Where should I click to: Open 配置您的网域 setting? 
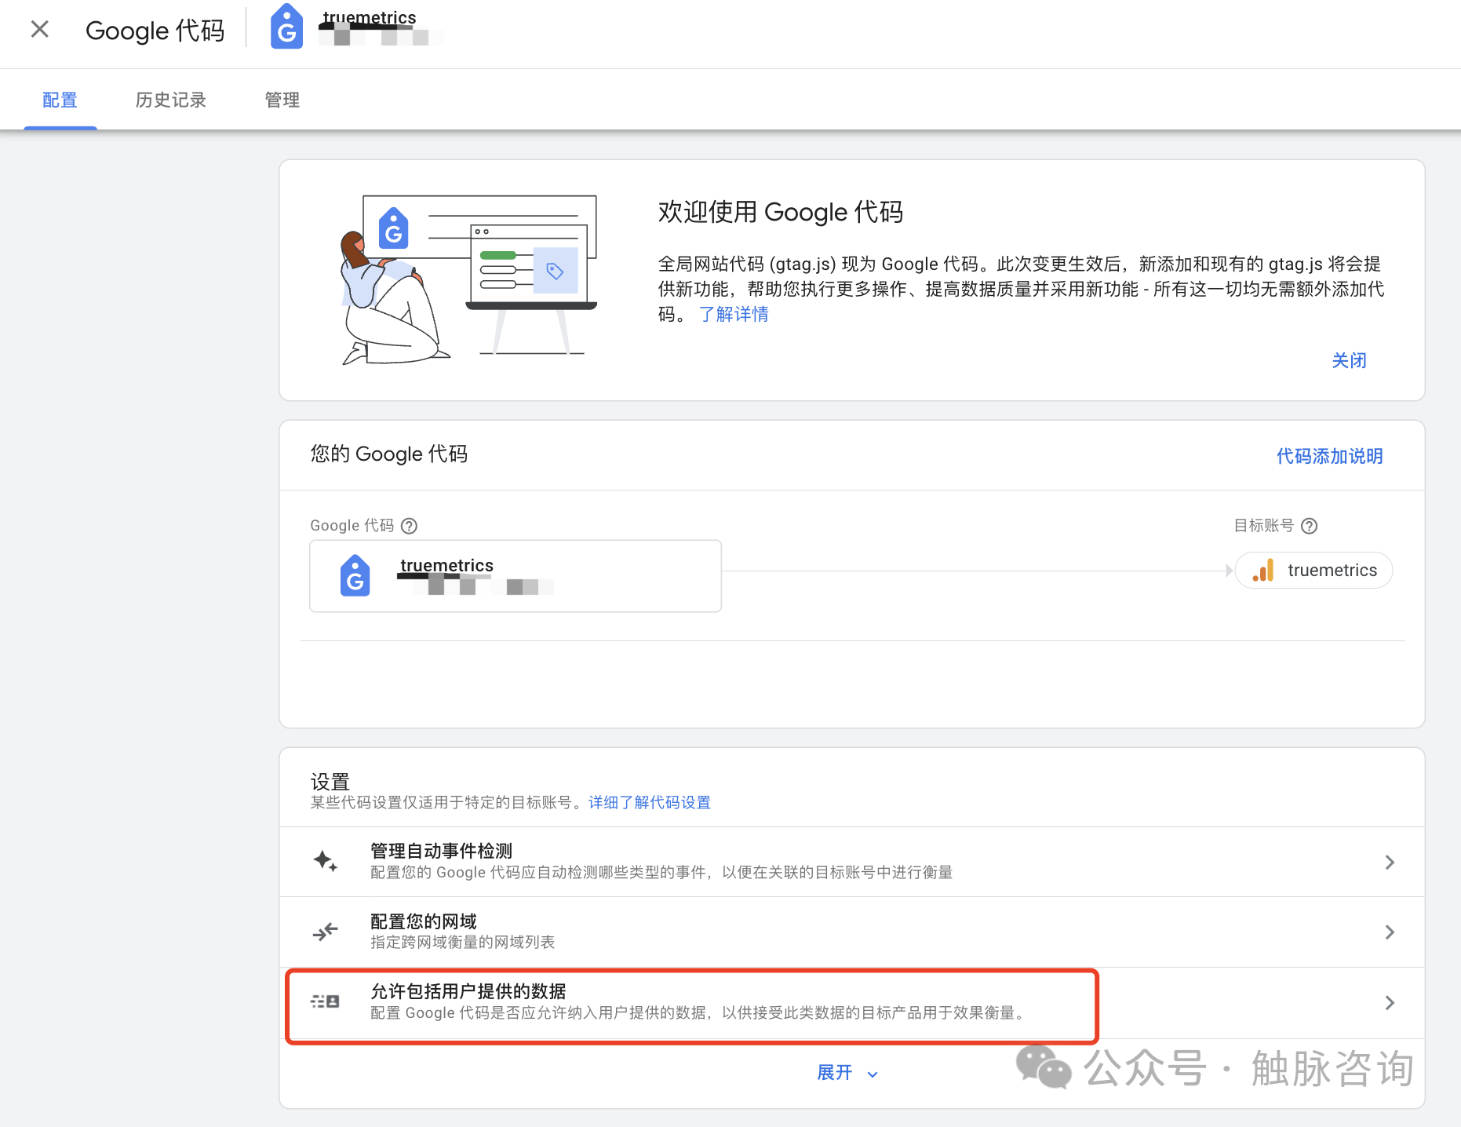(x=851, y=932)
